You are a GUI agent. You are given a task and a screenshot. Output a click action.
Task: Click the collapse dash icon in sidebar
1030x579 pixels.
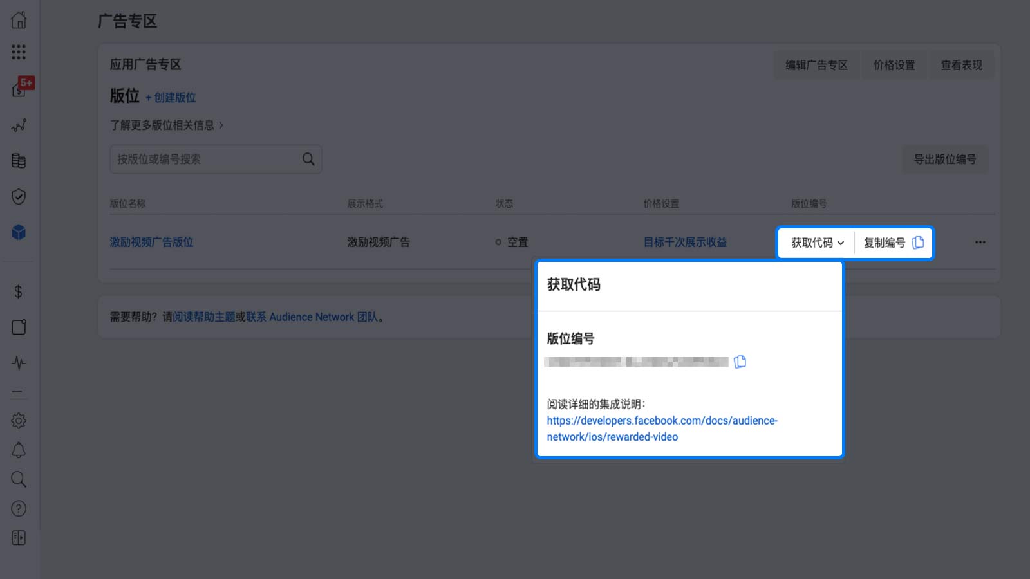(x=17, y=392)
